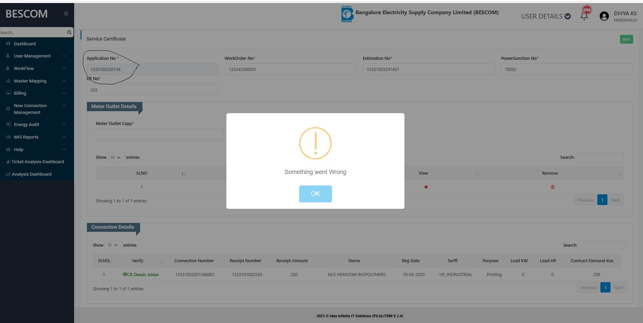This screenshot has height=323, width=643.
Task: Click the User Management sidebar icon
Action: [8, 56]
